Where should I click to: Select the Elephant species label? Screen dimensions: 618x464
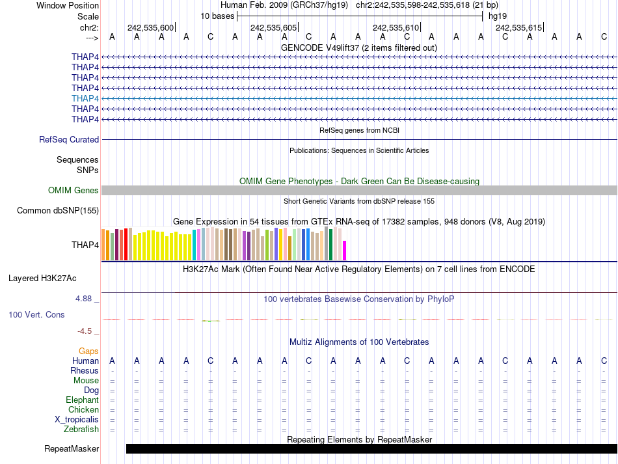(x=82, y=400)
